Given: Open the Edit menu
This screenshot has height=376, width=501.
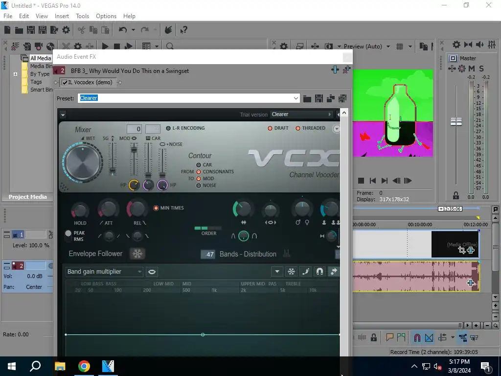Looking at the screenshot, I should point(24,16).
